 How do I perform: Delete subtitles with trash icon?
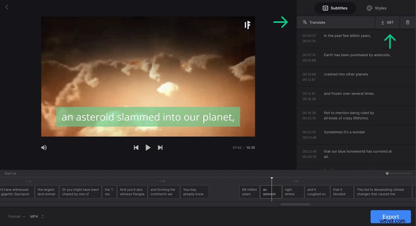tap(408, 22)
